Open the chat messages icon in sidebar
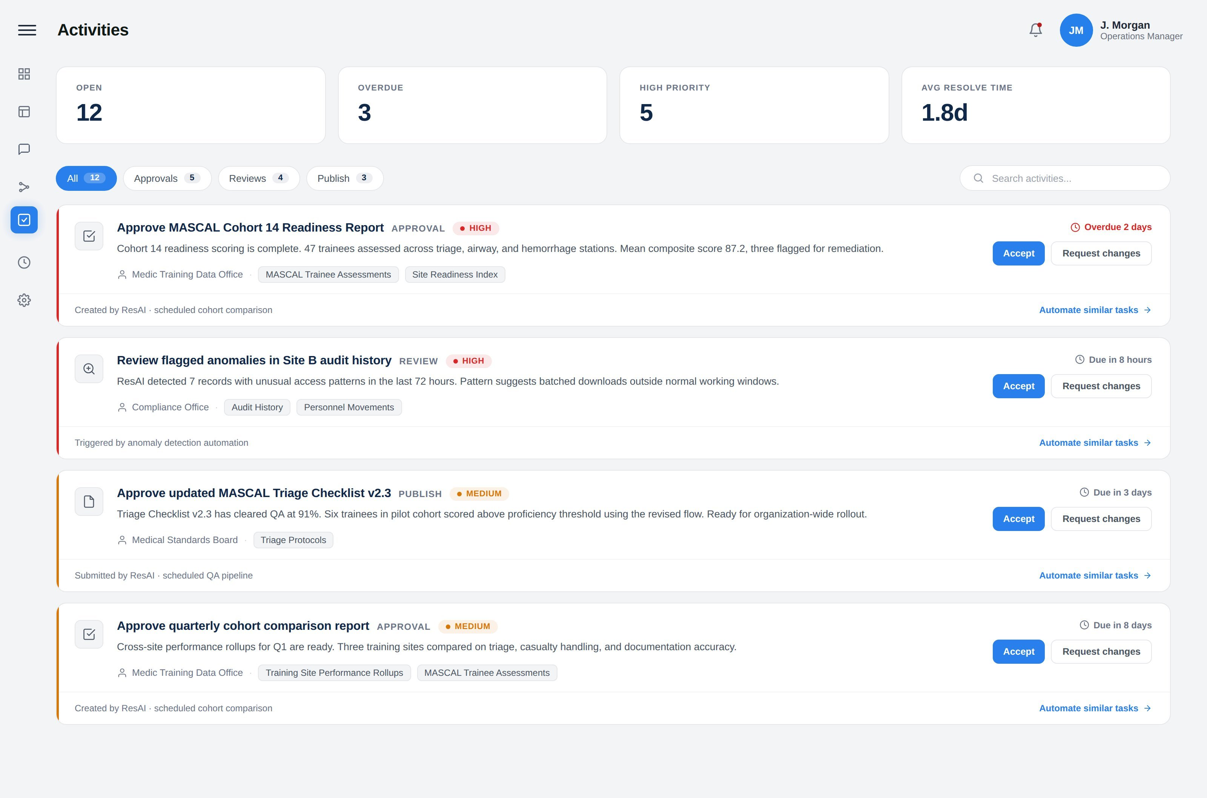 click(24, 149)
